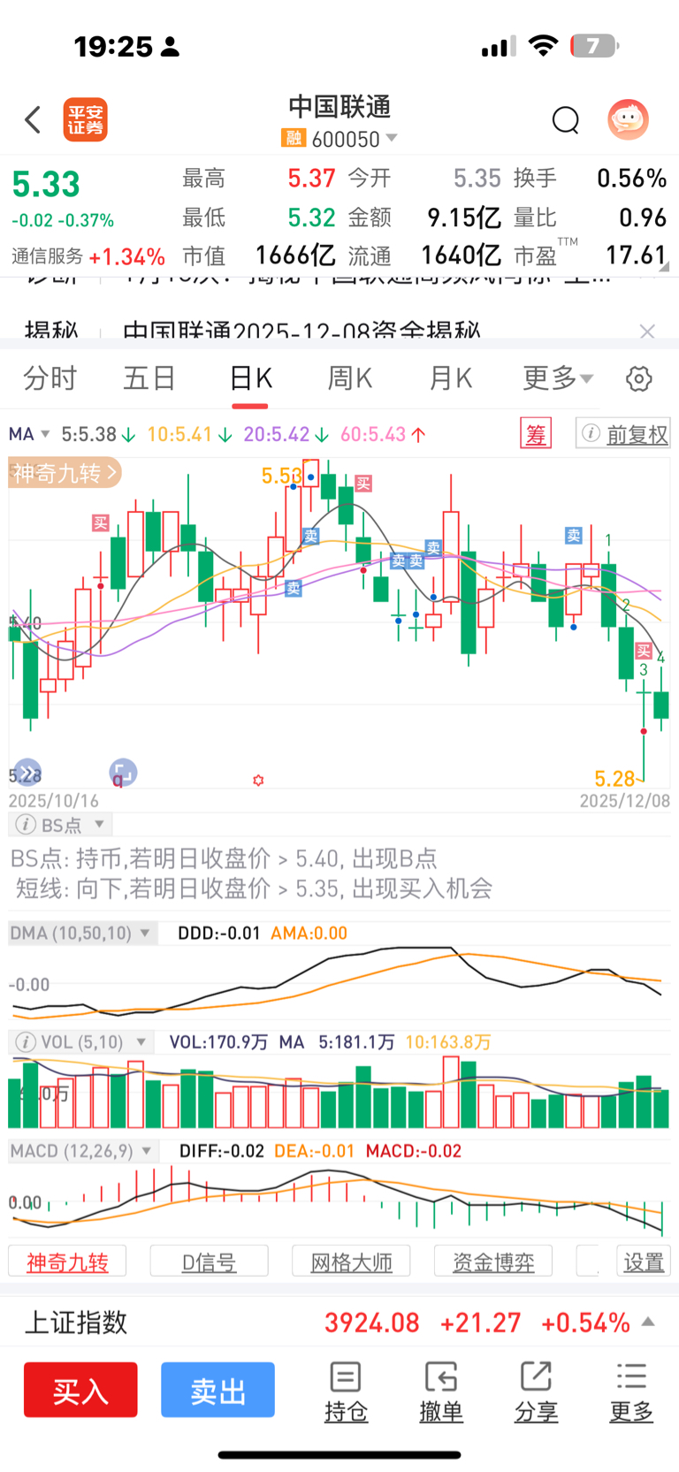Image resolution: width=679 pixels, height=1472 pixels.
Task: Open the 神奇九转 chart overlay tag
Action: [65, 473]
